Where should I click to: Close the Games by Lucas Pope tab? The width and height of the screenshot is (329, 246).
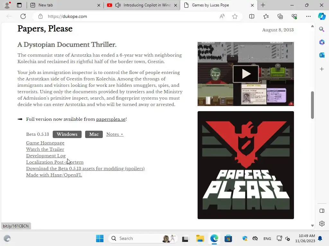253,5
